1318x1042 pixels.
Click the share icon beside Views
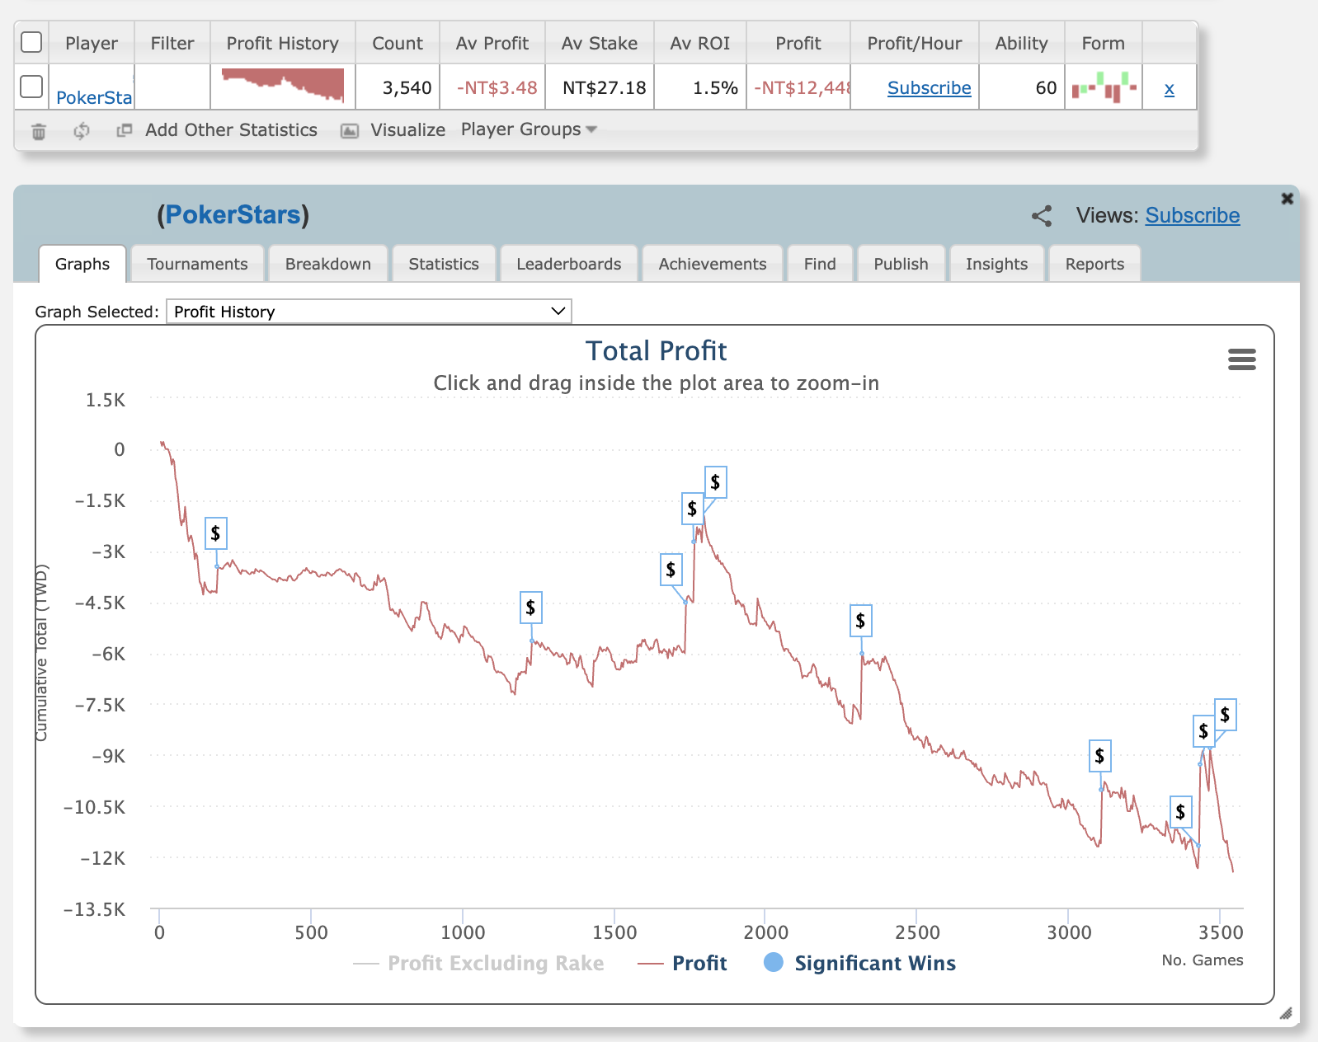(1042, 216)
